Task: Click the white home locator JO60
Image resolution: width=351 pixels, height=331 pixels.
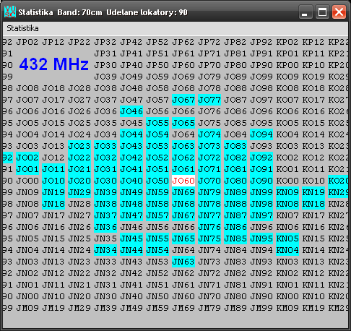Action: tap(183, 181)
